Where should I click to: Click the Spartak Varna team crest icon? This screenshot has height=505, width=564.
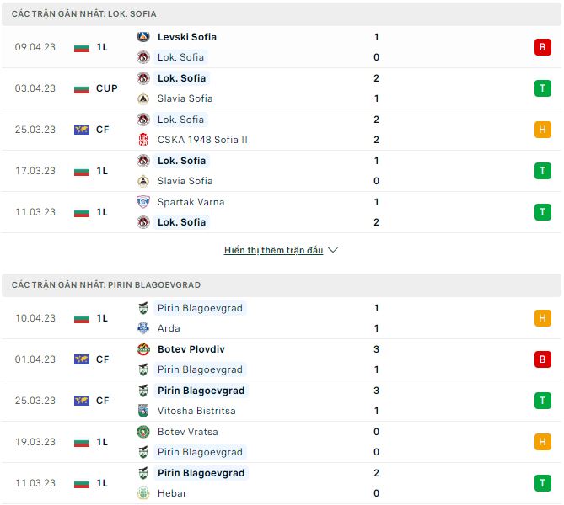[x=143, y=202]
